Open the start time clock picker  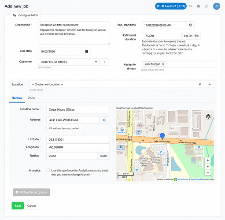pyautogui.click(x=191, y=25)
